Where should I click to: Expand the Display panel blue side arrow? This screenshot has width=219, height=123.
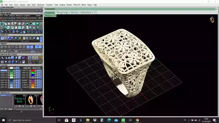[41, 39]
